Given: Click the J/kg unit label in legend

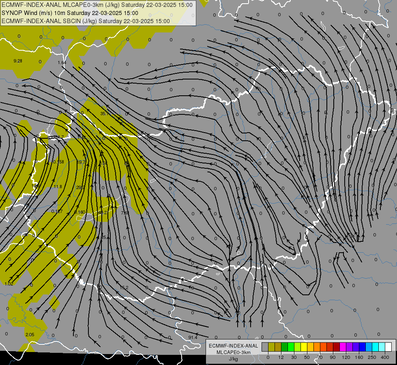Looking at the screenshot, I should [234, 359].
